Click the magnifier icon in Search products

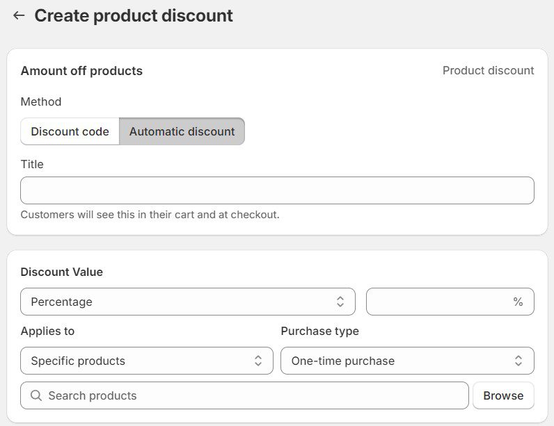(x=36, y=395)
